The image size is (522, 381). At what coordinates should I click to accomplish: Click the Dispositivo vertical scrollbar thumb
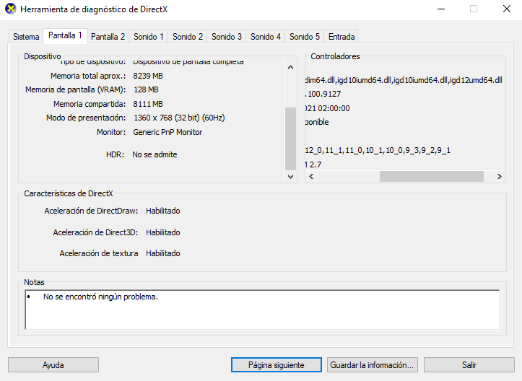pyautogui.click(x=291, y=139)
